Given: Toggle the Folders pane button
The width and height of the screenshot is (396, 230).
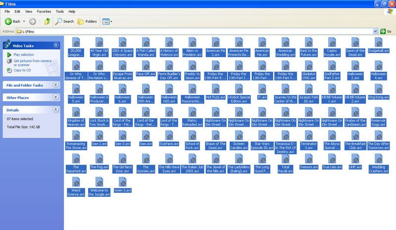Looking at the screenshot, I should (87, 21).
